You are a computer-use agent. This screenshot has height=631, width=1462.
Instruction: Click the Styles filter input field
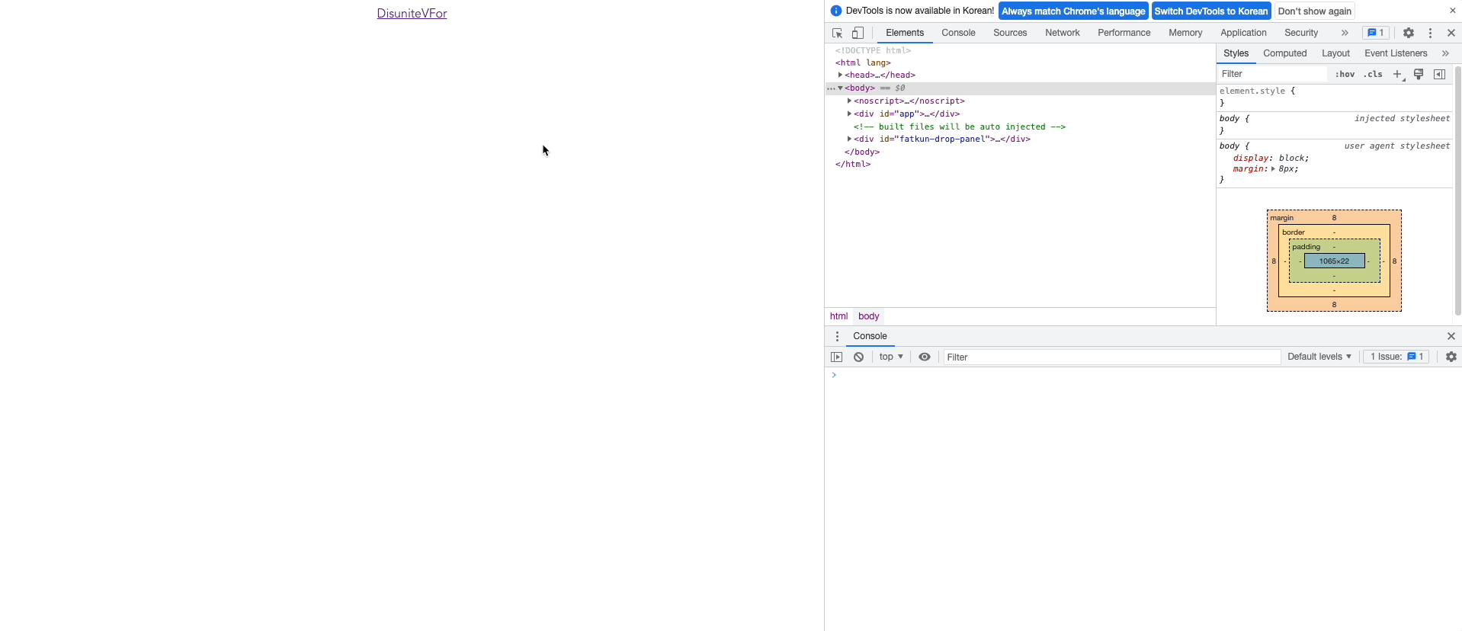pyautogui.click(x=1271, y=74)
